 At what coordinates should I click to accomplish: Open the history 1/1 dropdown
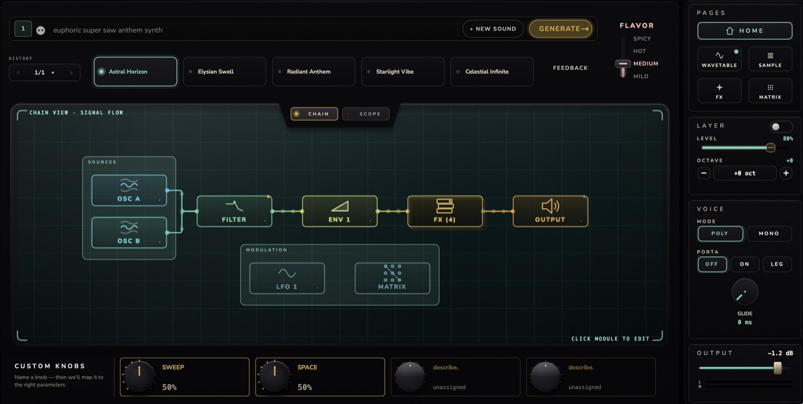[45, 73]
